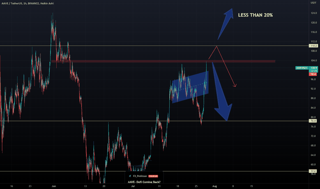Click the 23 date label on time axis

coord(30,186)
